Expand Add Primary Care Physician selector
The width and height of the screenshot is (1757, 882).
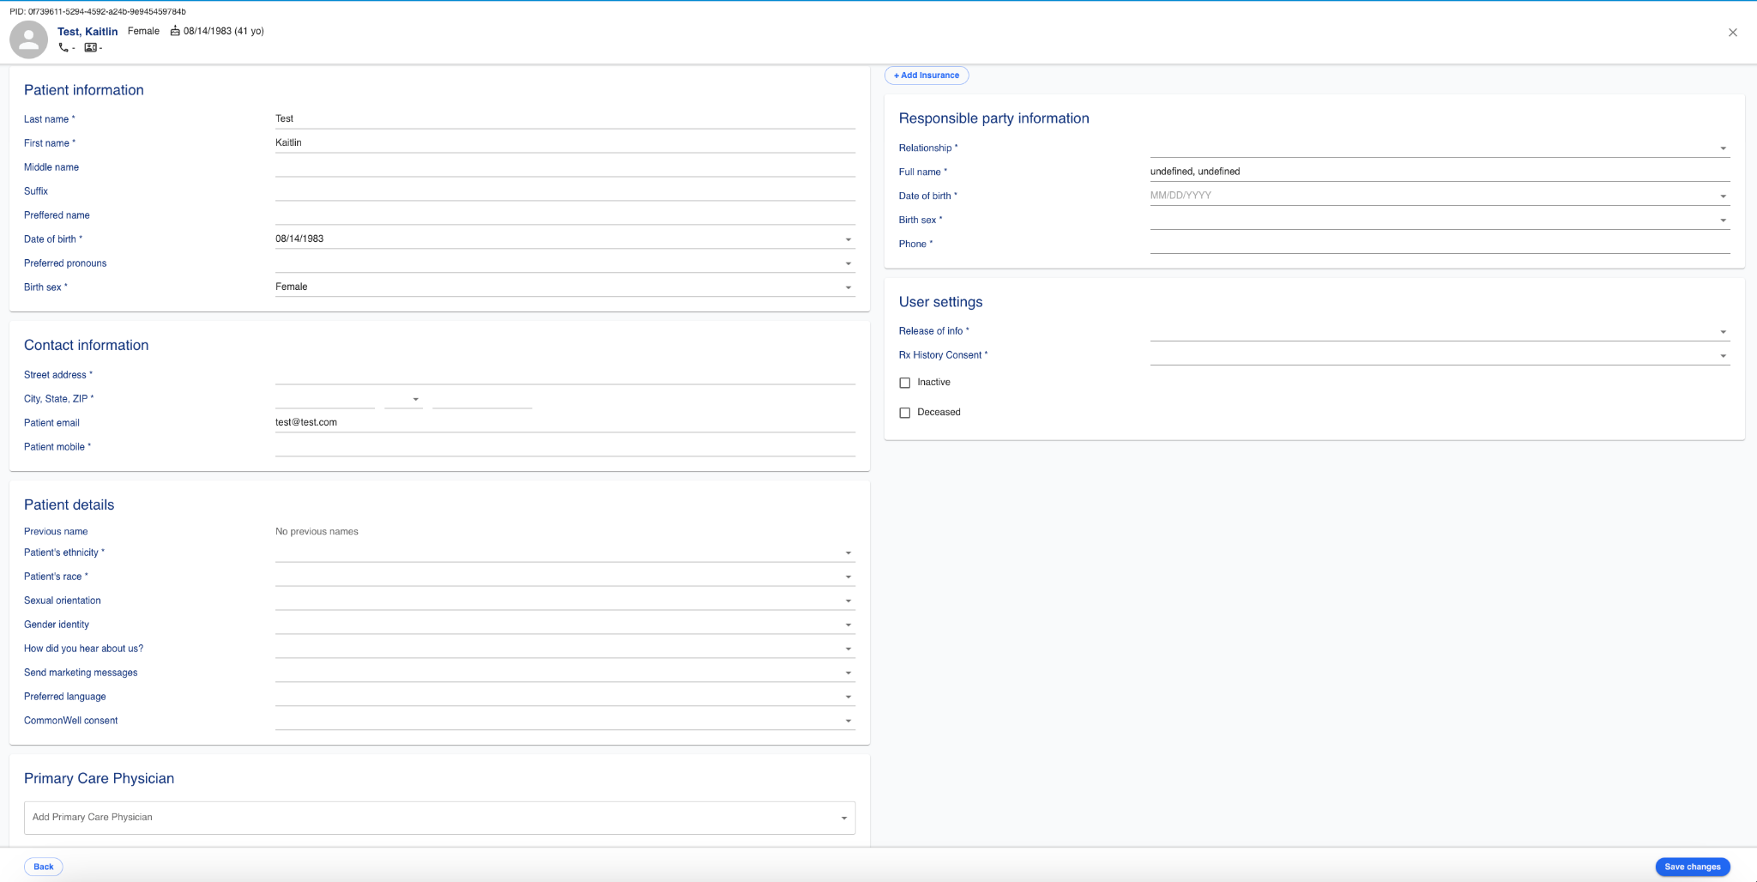(x=843, y=818)
